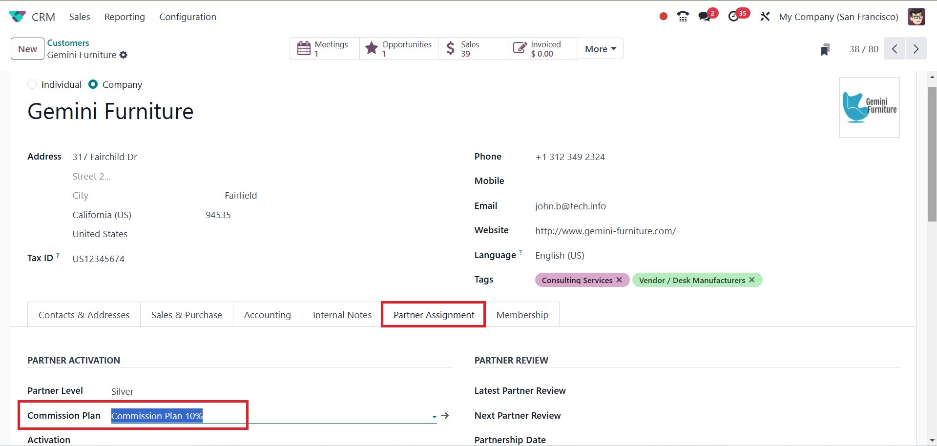Image resolution: width=937 pixels, height=446 pixels.
Task: Click the red recording indicator dot
Action: point(663,17)
